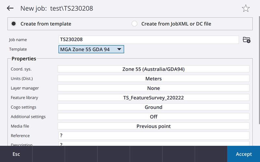The image size is (260, 162).
Task: Select Create from template option
Action: click(x=14, y=24)
